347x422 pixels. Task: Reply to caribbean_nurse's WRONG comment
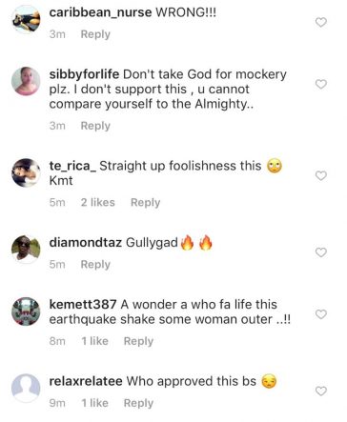click(95, 34)
